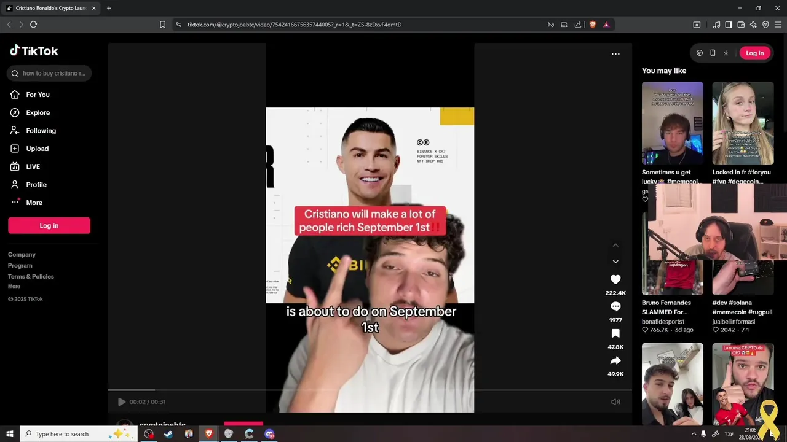Open 'La nueva CRIPTO de CR7' video thumbnail
The width and height of the screenshot is (787, 442).
tap(743, 384)
